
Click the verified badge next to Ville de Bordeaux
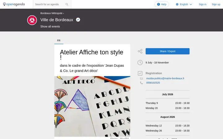[78, 19]
